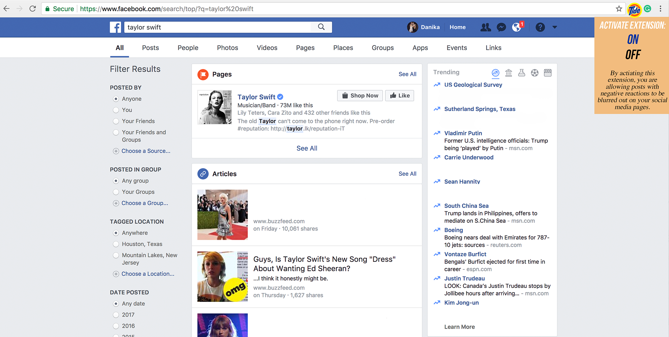The image size is (669, 337).
Task: Open the 'Vladimir Putin' trending topic
Action: coord(463,133)
